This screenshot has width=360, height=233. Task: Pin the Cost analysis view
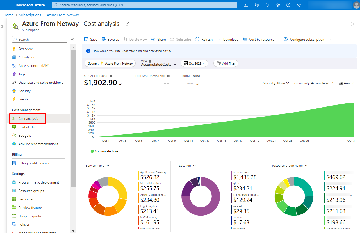tap(127, 24)
